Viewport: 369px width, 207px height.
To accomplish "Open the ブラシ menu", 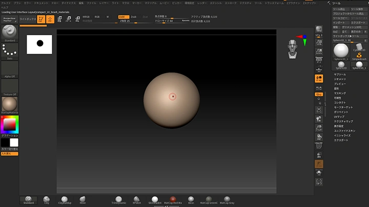I will pyautogui.click(x=17, y=3).
